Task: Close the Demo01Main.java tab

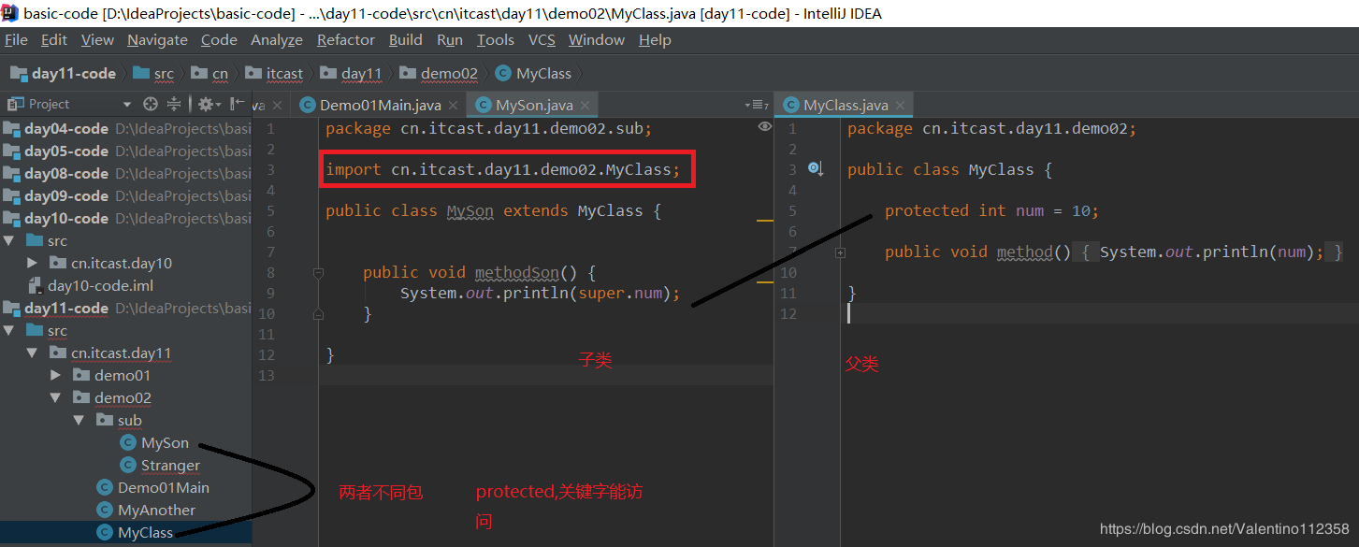Action: 454,106
